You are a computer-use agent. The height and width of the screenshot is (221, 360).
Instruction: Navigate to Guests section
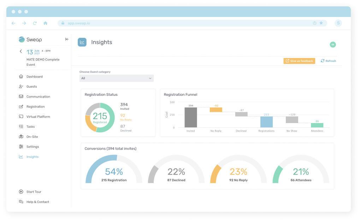coord(31,86)
